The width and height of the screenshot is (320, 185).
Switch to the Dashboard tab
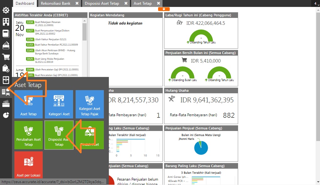point(25,3)
